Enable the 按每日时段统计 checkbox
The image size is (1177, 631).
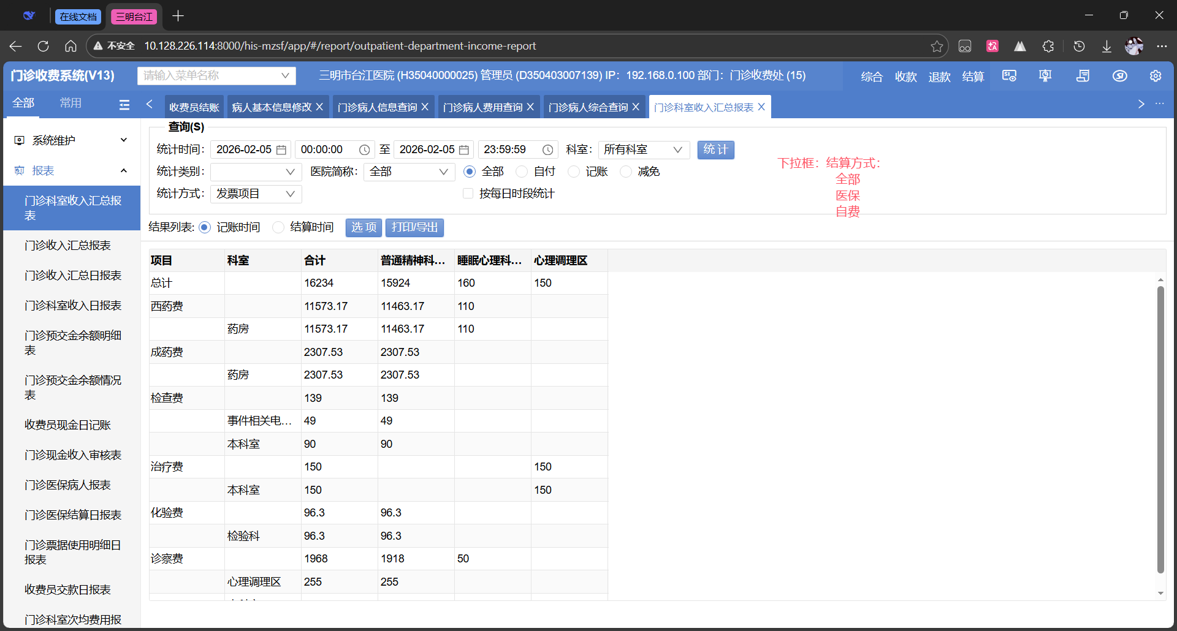tap(468, 194)
